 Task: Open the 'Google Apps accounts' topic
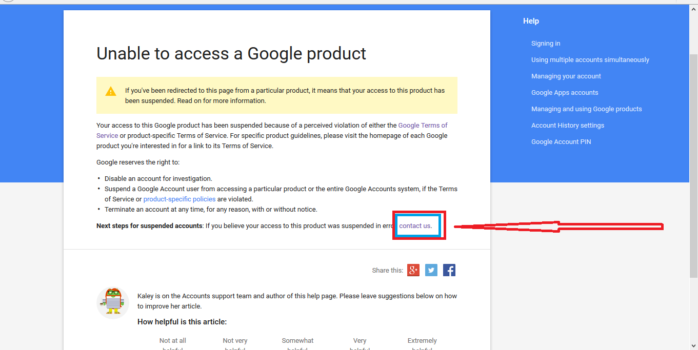pyautogui.click(x=565, y=92)
